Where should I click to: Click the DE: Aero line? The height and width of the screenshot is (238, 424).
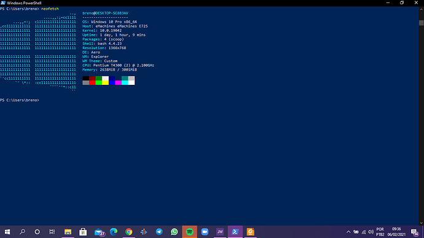pos(92,52)
